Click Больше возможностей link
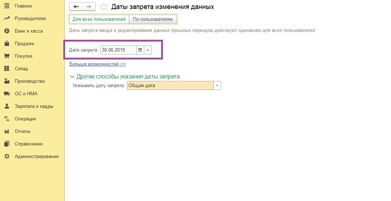Screen dimensions: 391x201 (x=97, y=64)
